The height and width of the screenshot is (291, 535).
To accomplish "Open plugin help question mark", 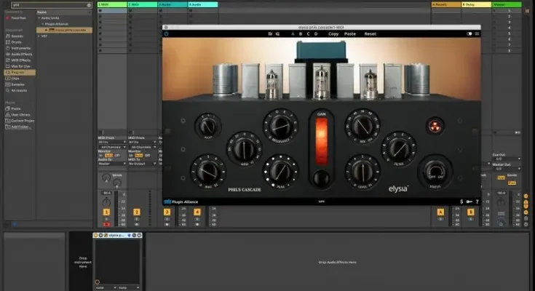I will (476, 202).
